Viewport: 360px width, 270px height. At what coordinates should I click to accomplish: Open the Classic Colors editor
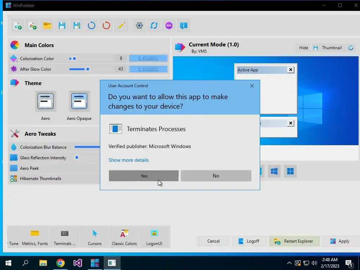tap(124, 237)
